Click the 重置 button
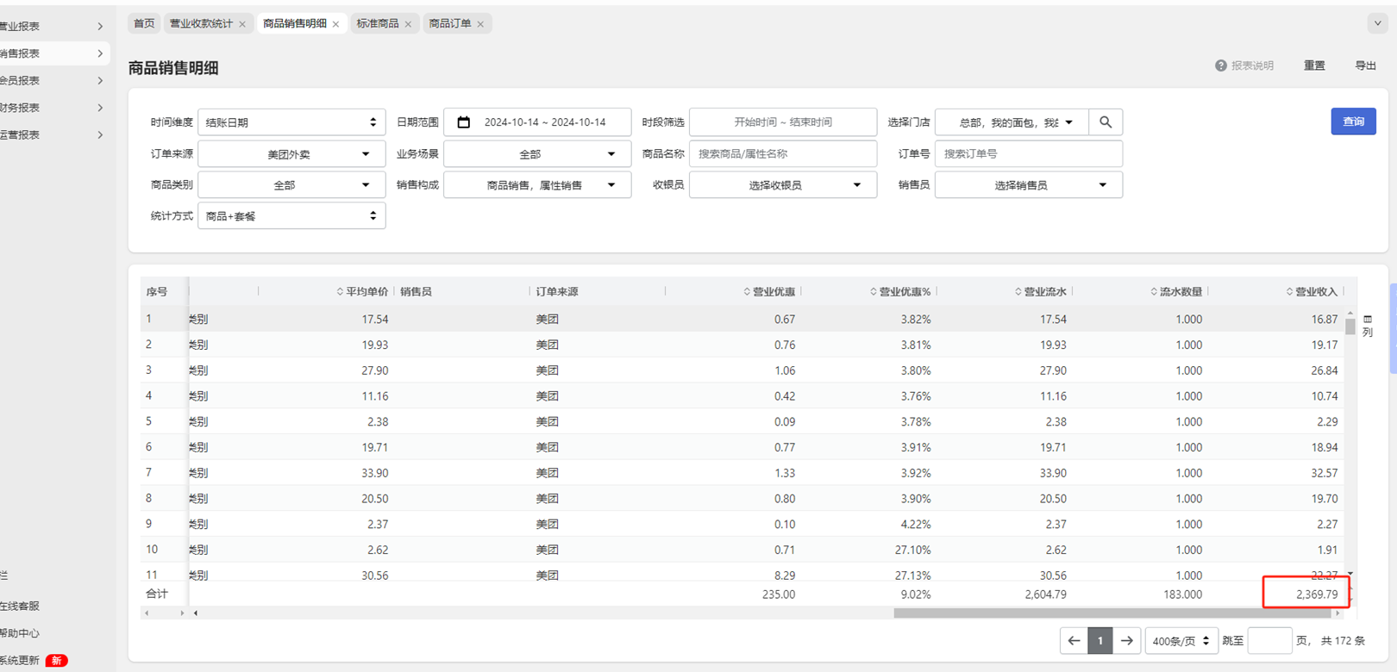 tap(1314, 65)
